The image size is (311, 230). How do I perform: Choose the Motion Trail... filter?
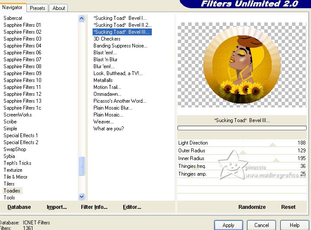click(x=107, y=87)
